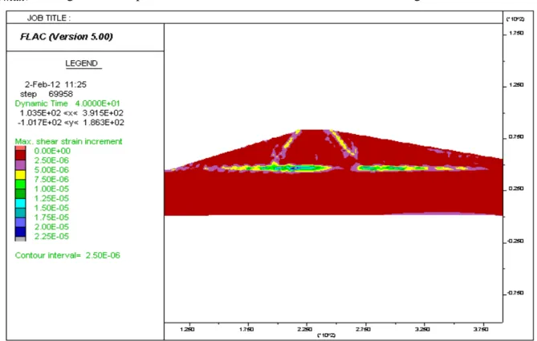
Task: Click the 0.00E+00 legend value
Action: pyautogui.click(x=52, y=151)
